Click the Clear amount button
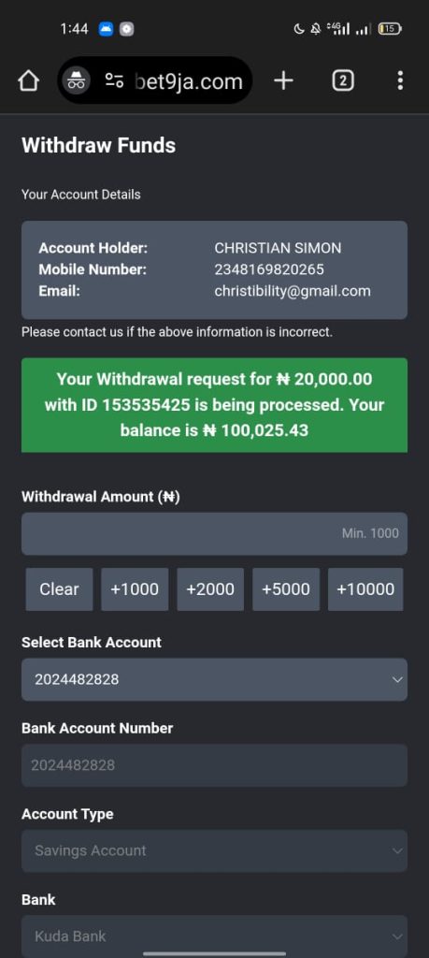This screenshot has width=429, height=958. pos(59,589)
